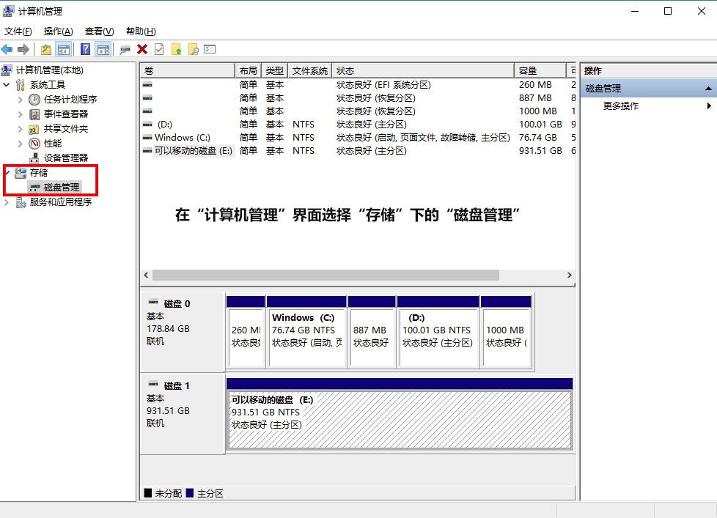Click the Back navigation arrow in the toolbar
The height and width of the screenshot is (518, 717).
click(x=7, y=49)
